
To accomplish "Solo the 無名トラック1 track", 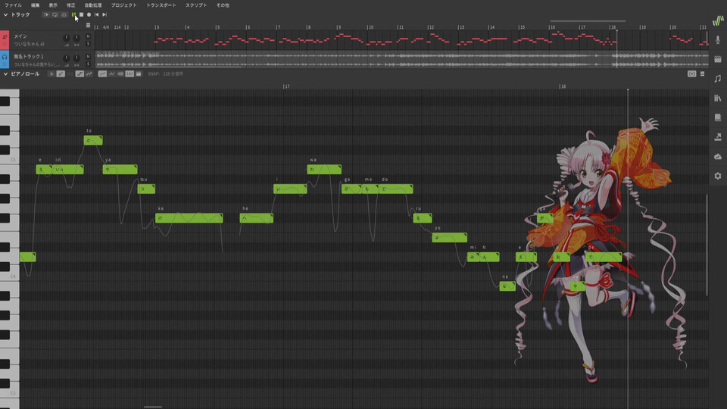I will tap(88, 64).
